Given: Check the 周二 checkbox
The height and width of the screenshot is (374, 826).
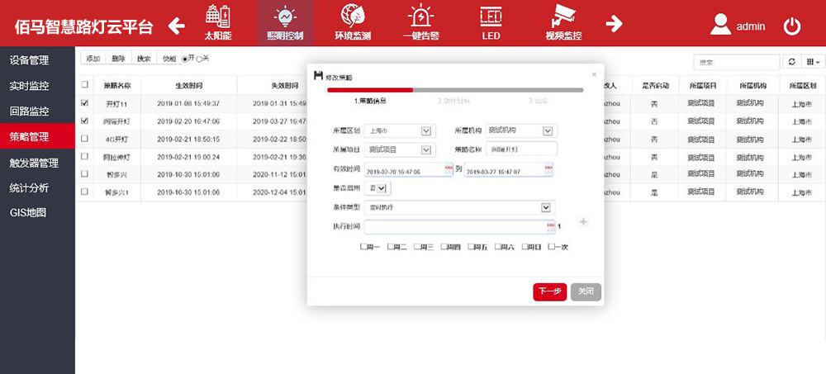Looking at the screenshot, I should point(390,247).
